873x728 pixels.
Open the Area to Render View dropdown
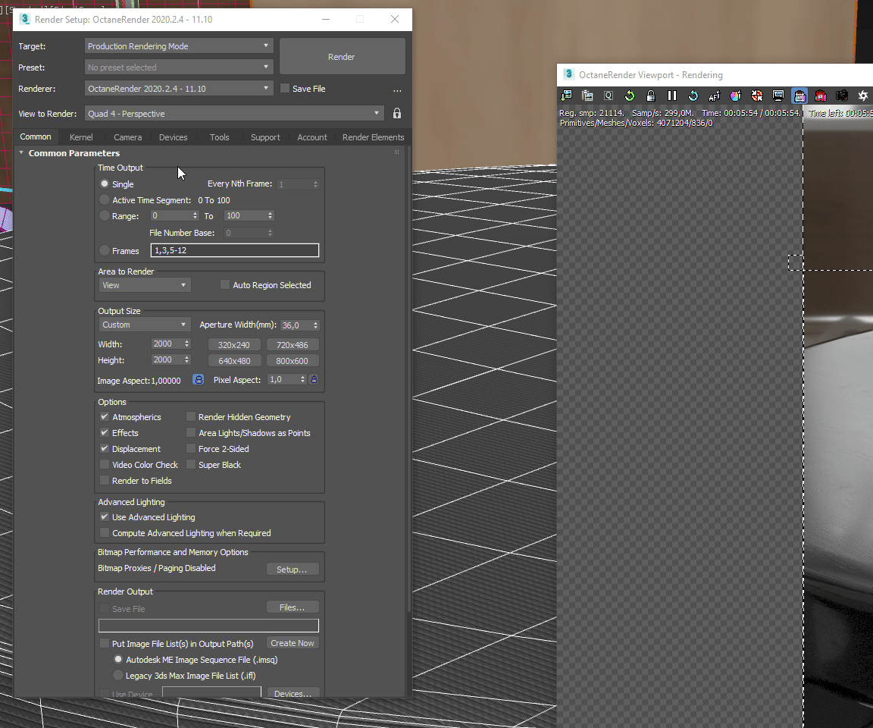coord(145,285)
